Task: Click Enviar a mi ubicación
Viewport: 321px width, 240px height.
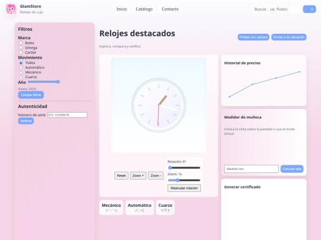Action: (289, 37)
